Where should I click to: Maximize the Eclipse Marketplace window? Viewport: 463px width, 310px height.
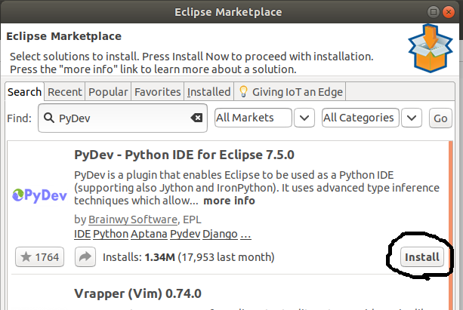click(x=434, y=12)
